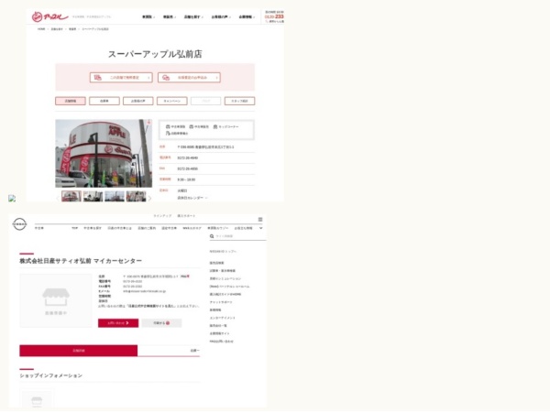Click the magnifier icon in the Nissan search box

tap(212, 236)
